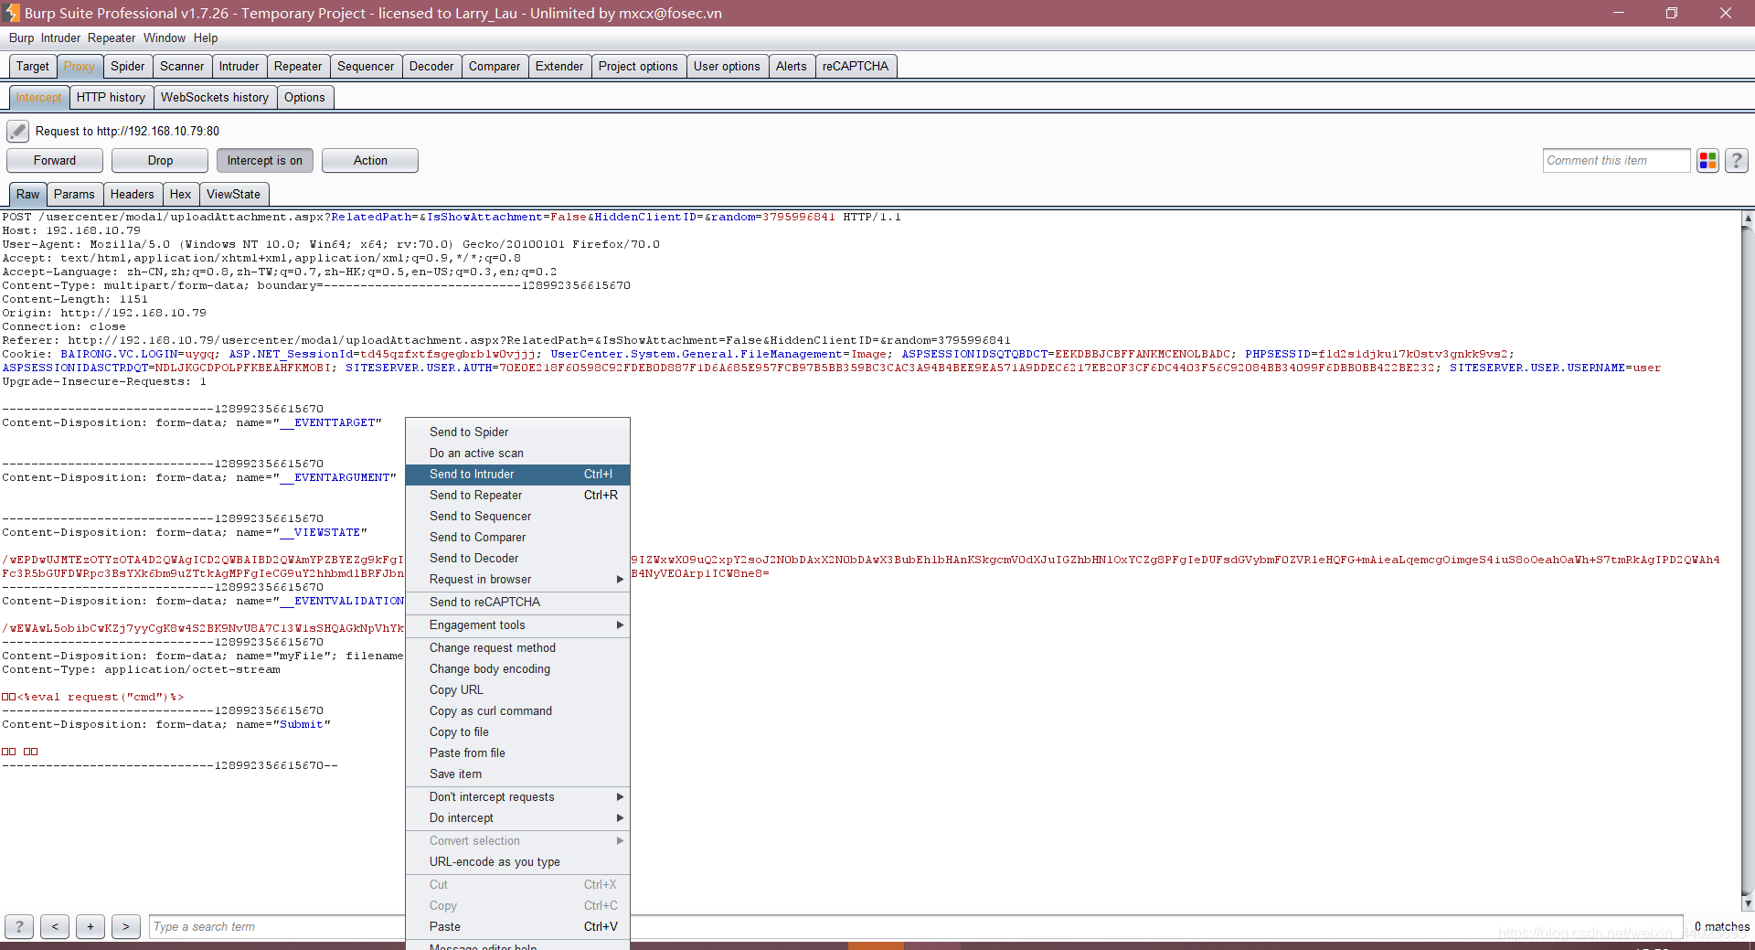This screenshot has height=950, width=1755.
Task: Open the Alerts tab
Action: pos(792,67)
